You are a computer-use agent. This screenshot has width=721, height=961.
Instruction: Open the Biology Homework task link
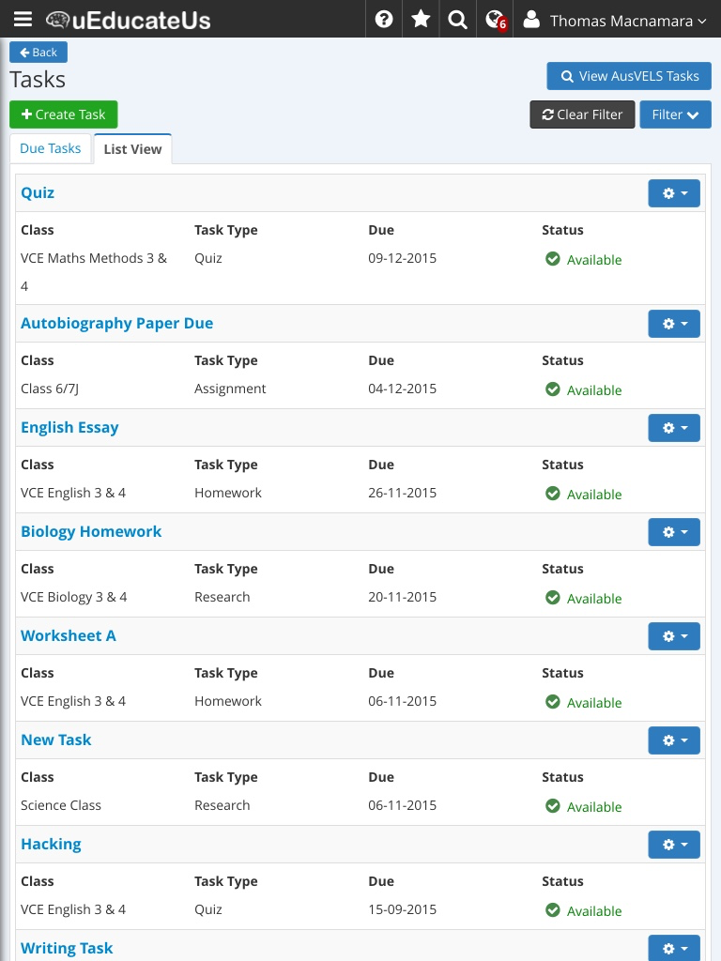91,531
